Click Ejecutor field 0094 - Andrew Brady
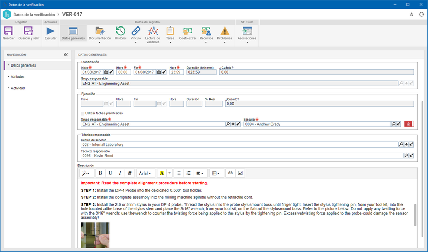428x252 pixels. coord(317,124)
